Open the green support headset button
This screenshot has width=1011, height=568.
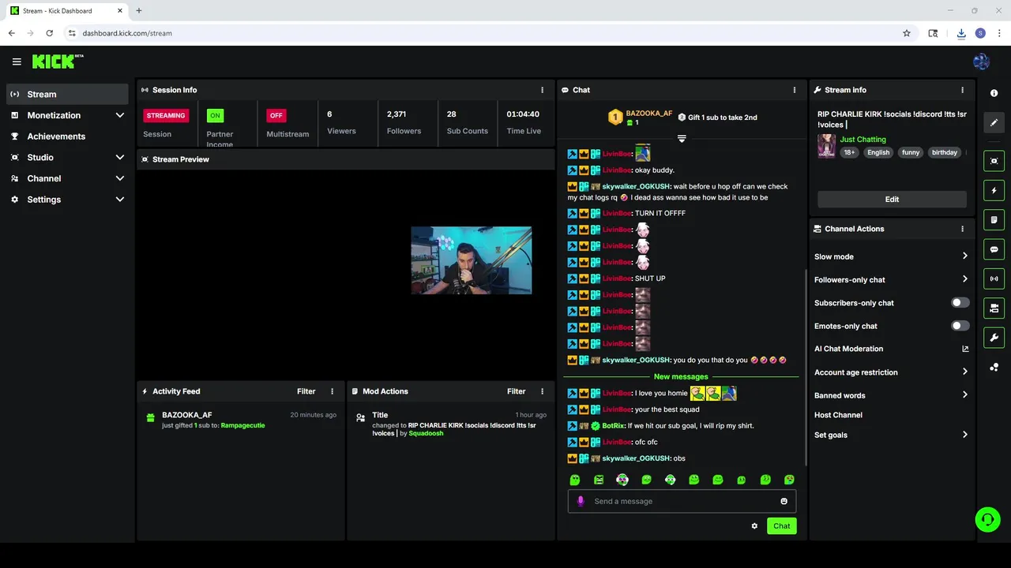pyautogui.click(x=987, y=519)
